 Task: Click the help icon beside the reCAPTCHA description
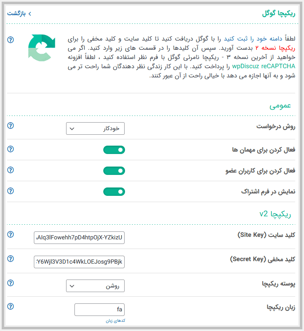point(10,40)
